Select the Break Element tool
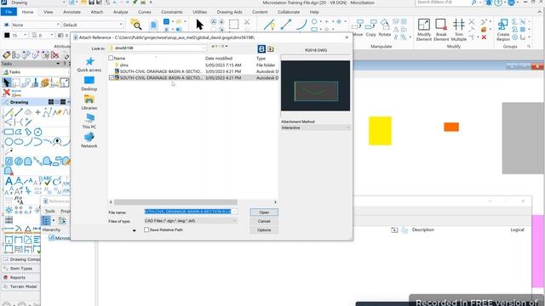545x306 pixels. coord(441,30)
